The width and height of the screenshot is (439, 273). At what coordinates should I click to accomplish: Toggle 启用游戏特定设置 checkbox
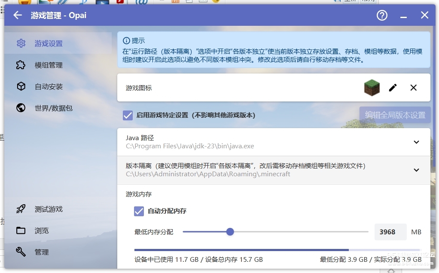[x=128, y=115]
